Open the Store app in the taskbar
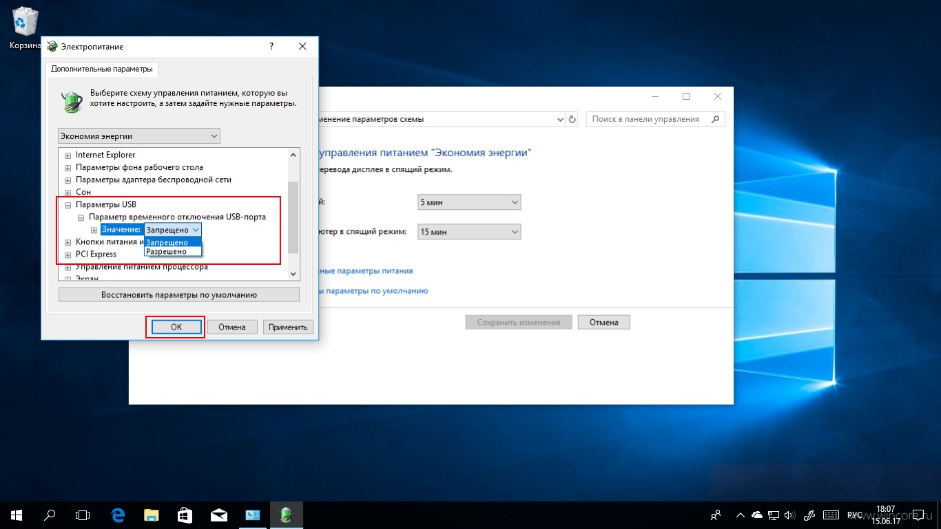 (x=185, y=514)
